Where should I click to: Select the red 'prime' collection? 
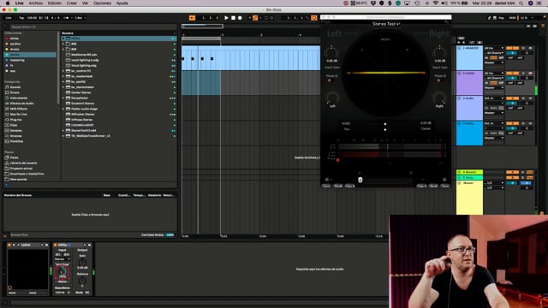pos(14,38)
